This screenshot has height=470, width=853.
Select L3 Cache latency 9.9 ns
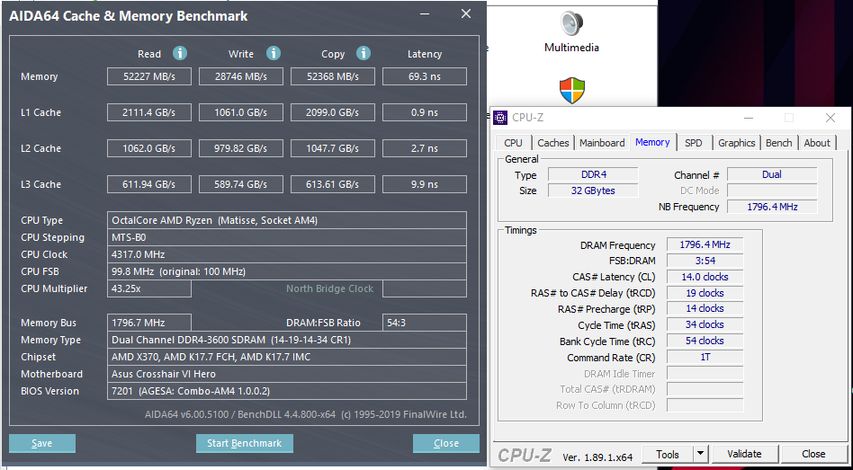425,184
